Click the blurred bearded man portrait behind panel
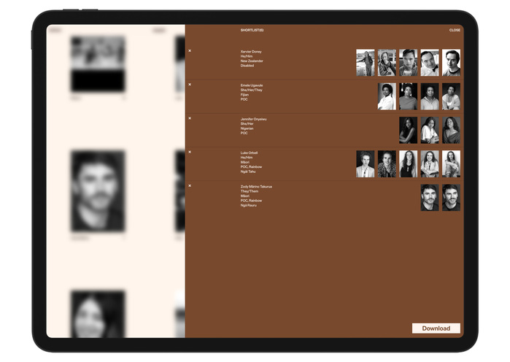Image resolution: width=510 pixels, height=362 pixels. pos(97,190)
